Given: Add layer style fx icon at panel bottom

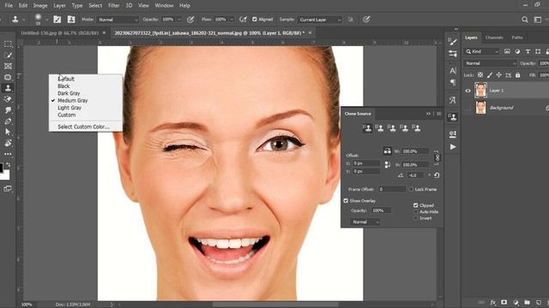Looking at the screenshot, I should pyautogui.click(x=492, y=302).
